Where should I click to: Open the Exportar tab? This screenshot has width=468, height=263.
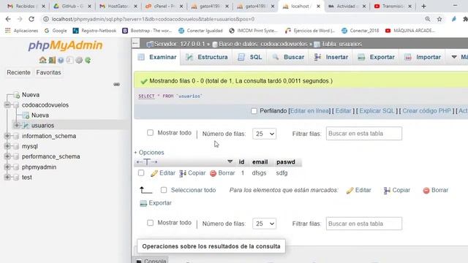click(x=377, y=57)
